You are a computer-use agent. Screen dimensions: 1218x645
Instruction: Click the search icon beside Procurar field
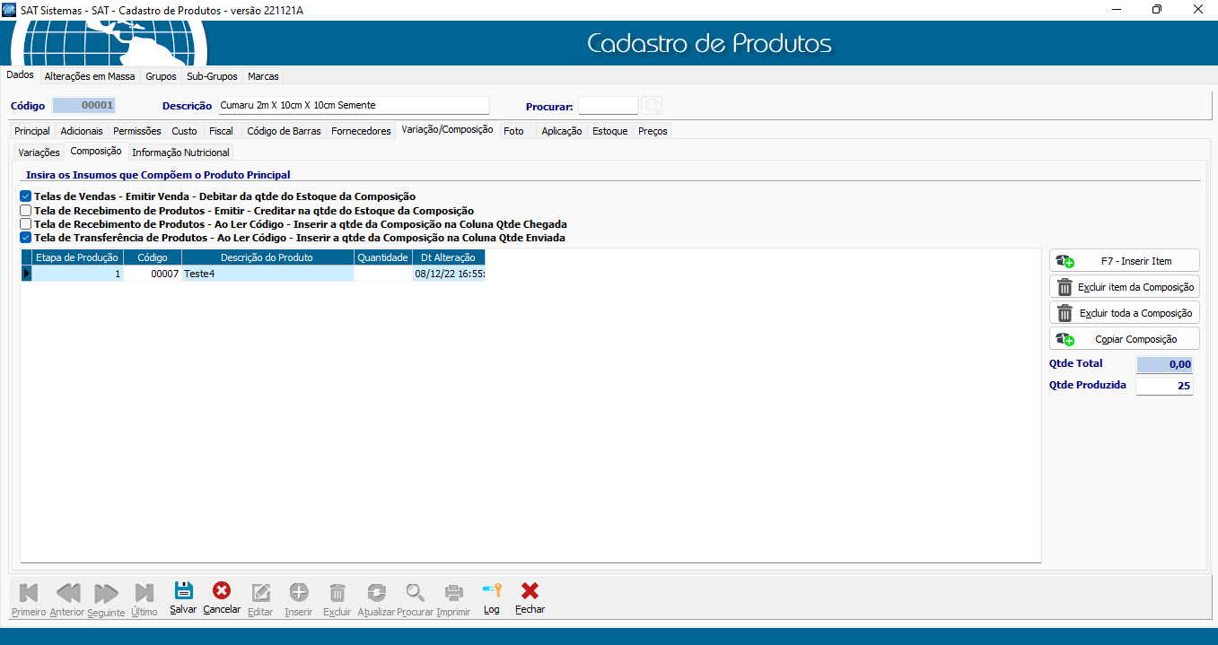pyautogui.click(x=652, y=106)
